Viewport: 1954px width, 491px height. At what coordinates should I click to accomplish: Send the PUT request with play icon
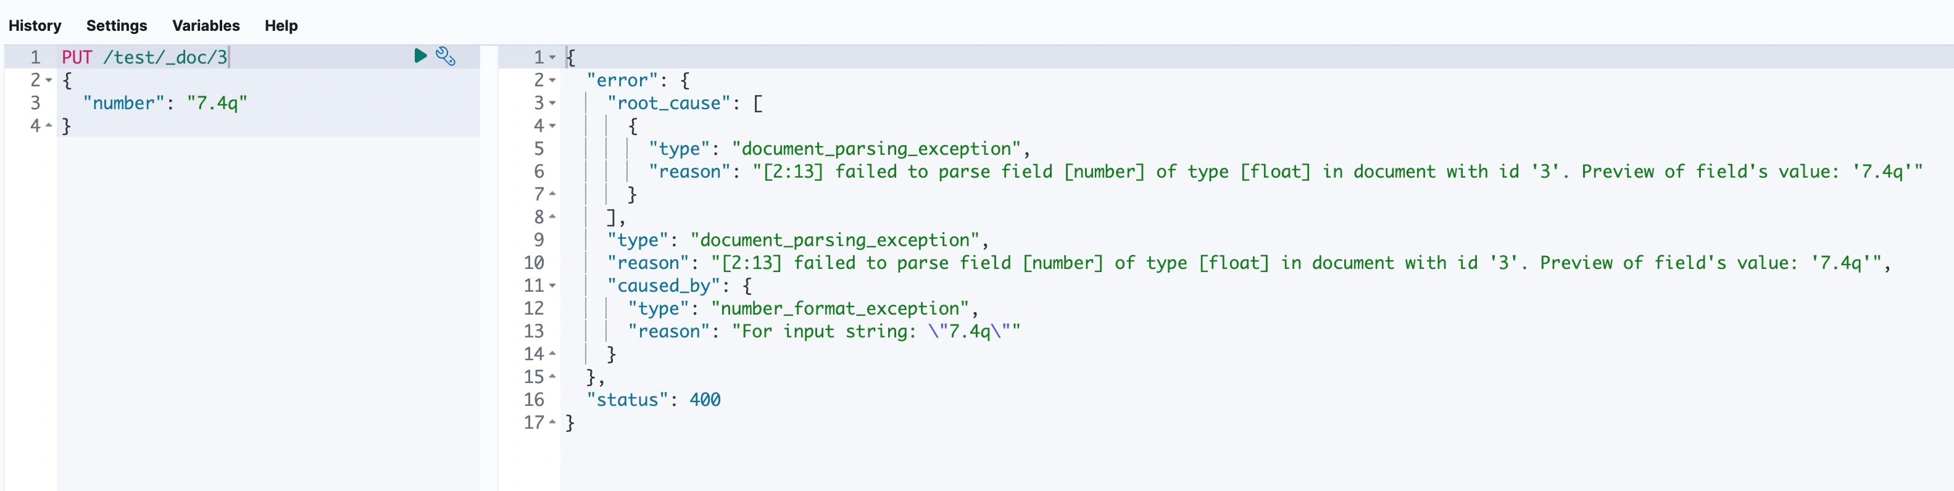(x=420, y=56)
